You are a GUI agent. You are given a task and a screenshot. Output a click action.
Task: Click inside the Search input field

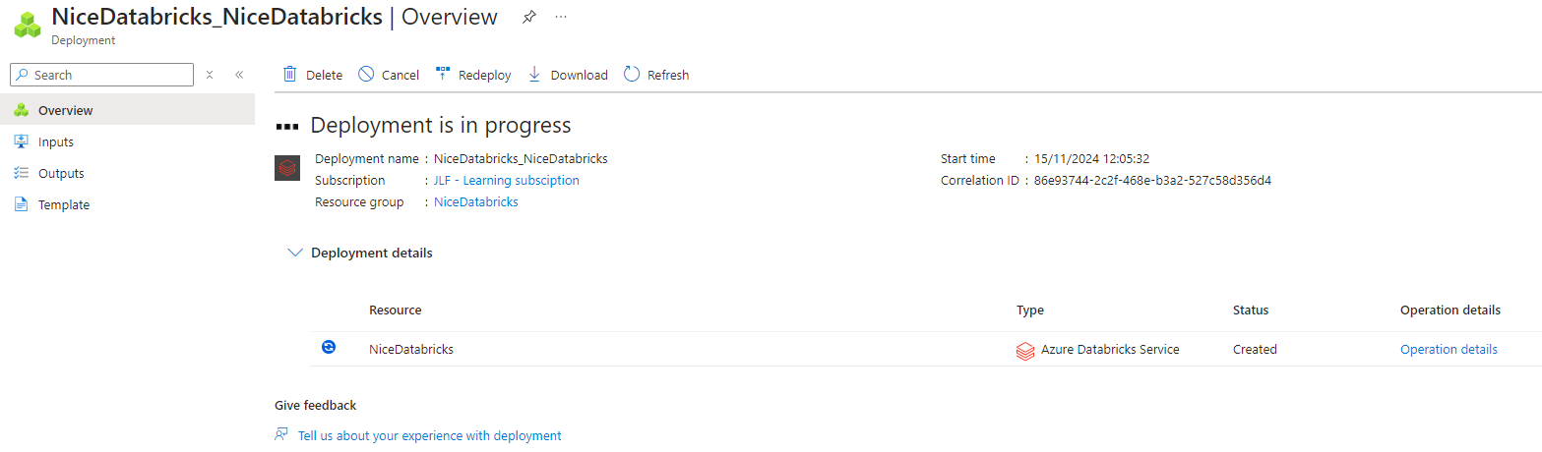point(101,75)
